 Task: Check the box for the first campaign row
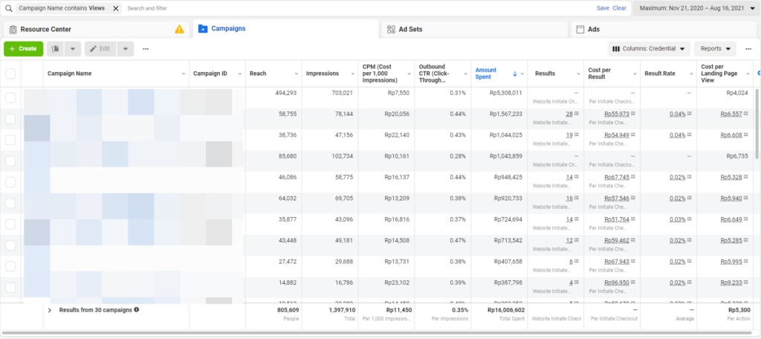coord(10,98)
